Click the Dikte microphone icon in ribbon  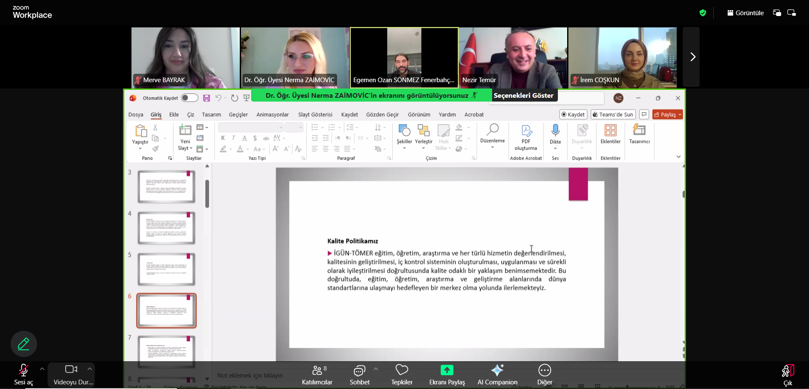point(555,131)
